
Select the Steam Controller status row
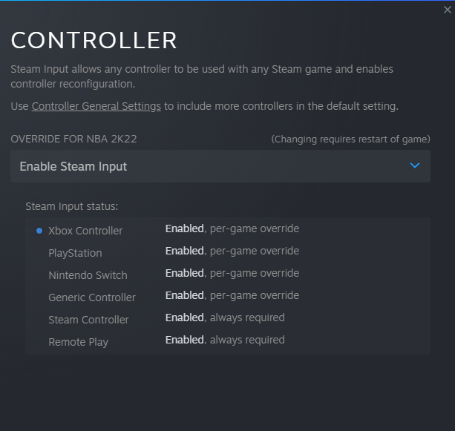coord(227,319)
